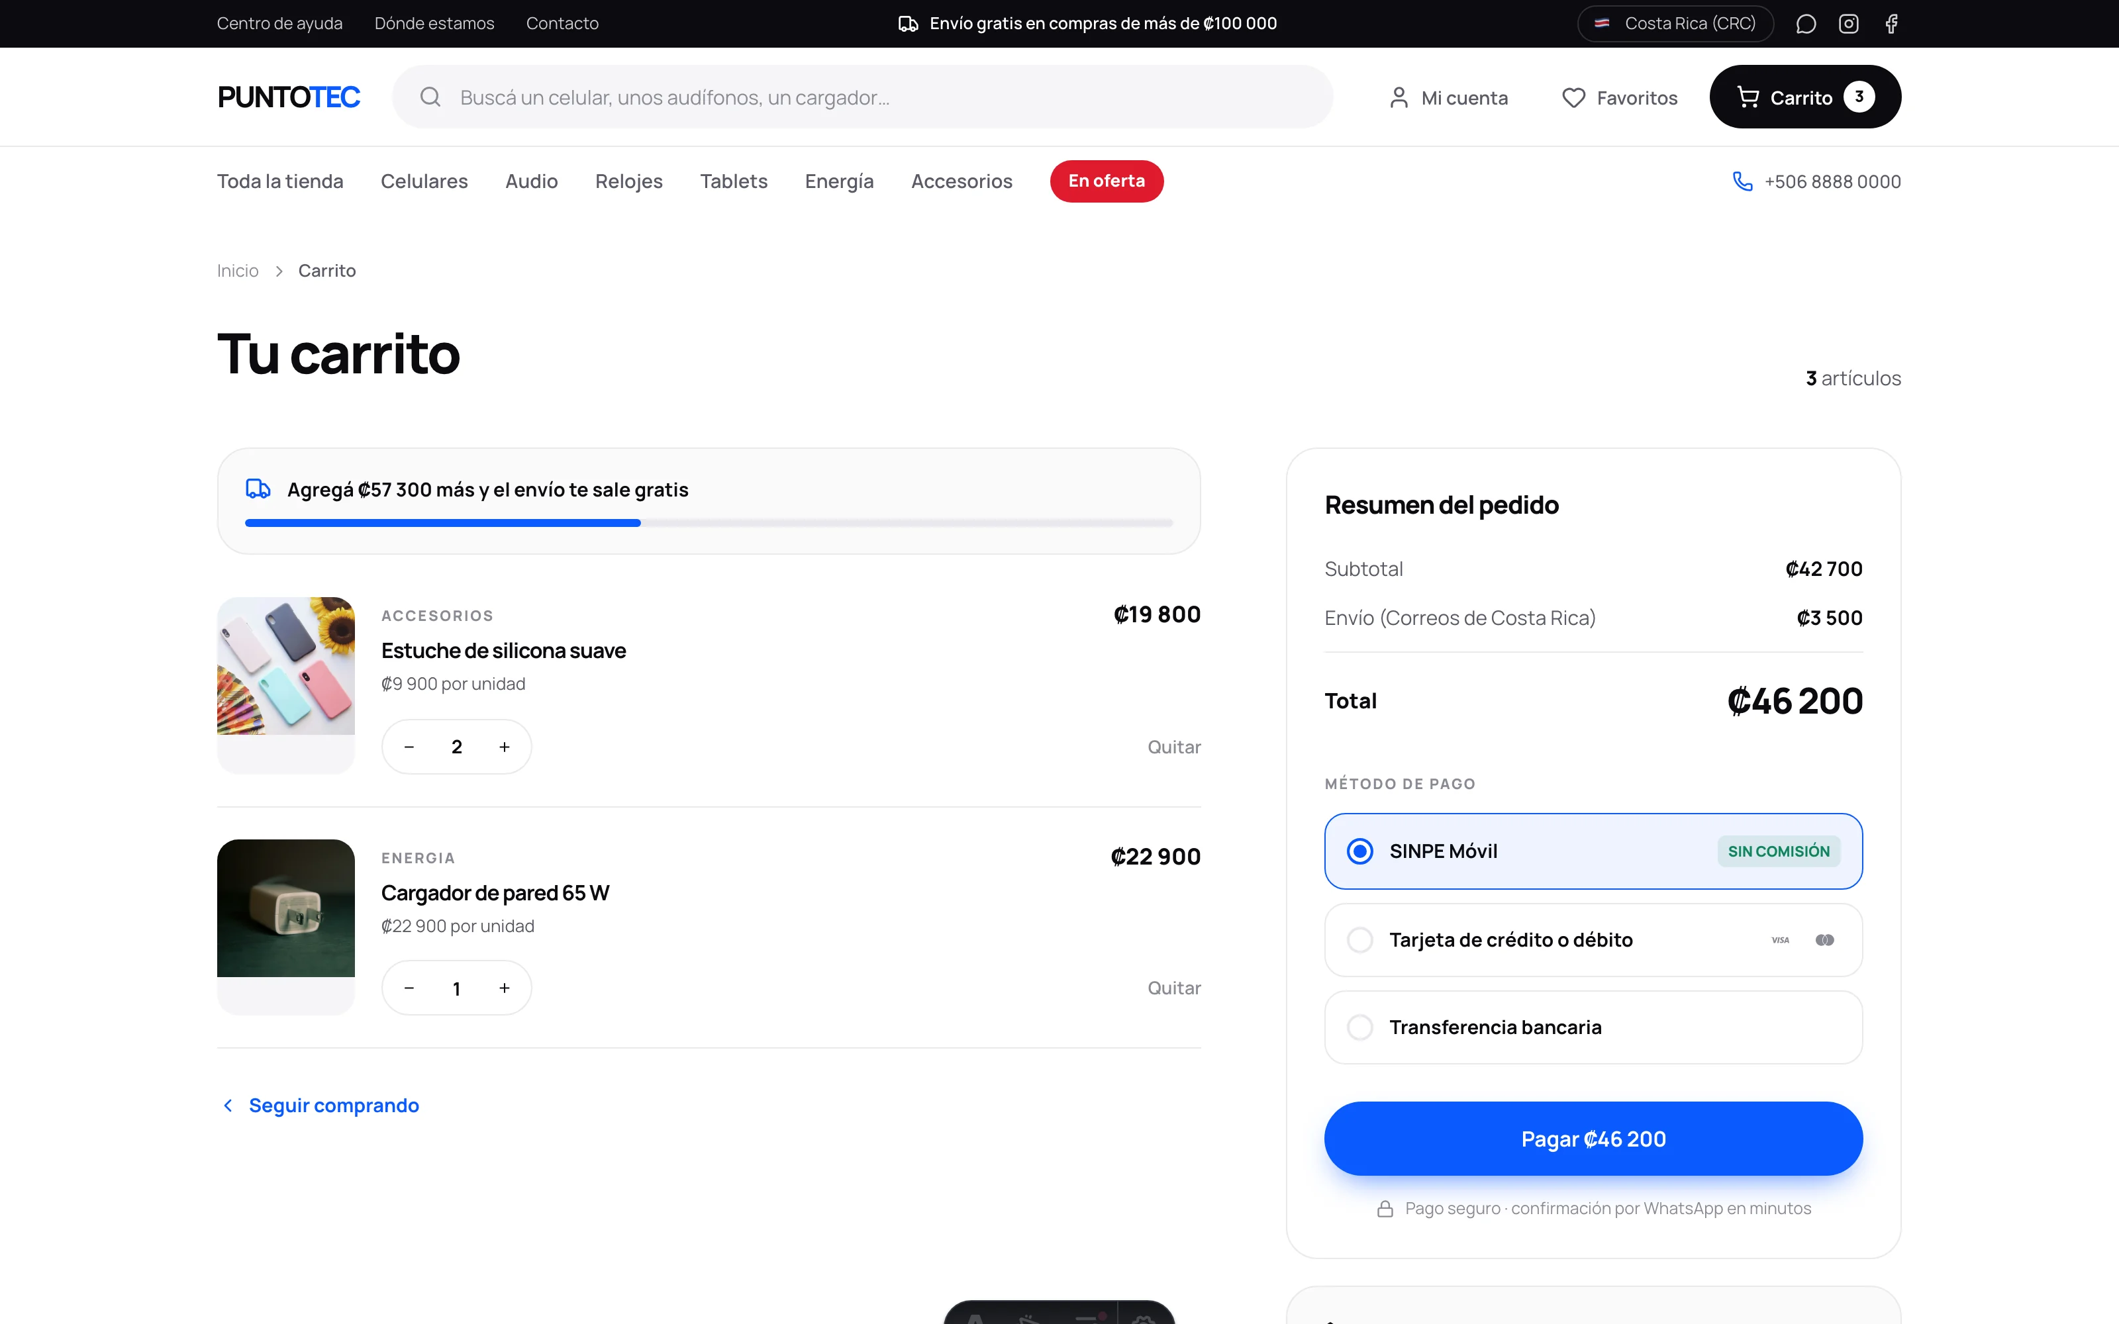
Task: Click the breadcrumb chevron between Inicio and Carrito
Action: (x=278, y=271)
